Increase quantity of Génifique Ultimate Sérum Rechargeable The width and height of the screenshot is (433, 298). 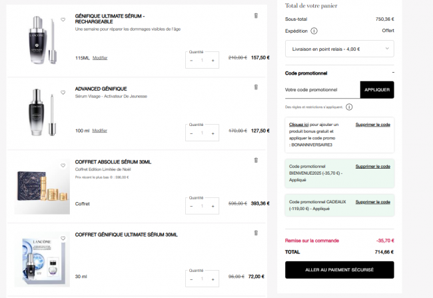click(213, 61)
